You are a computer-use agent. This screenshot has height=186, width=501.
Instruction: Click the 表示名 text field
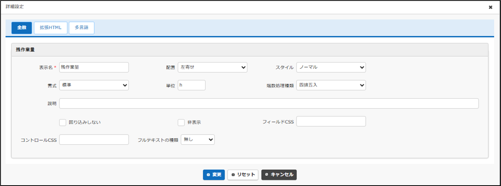(x=94, y=67)
